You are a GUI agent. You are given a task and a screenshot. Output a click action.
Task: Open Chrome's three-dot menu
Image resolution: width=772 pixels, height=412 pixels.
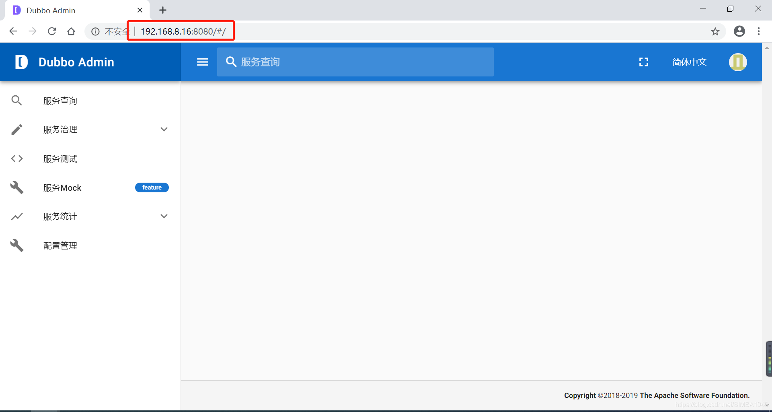pyautogui.click(x=759, y=31)
